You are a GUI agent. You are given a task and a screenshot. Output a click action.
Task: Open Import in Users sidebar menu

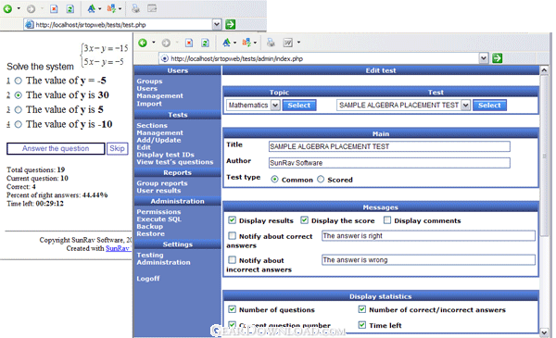[x=149, y=104]
